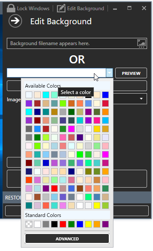This screenshot has height=251, width=153.
Task: Choose dark green swatch in third Available Colors row
Action: (71, 112)
